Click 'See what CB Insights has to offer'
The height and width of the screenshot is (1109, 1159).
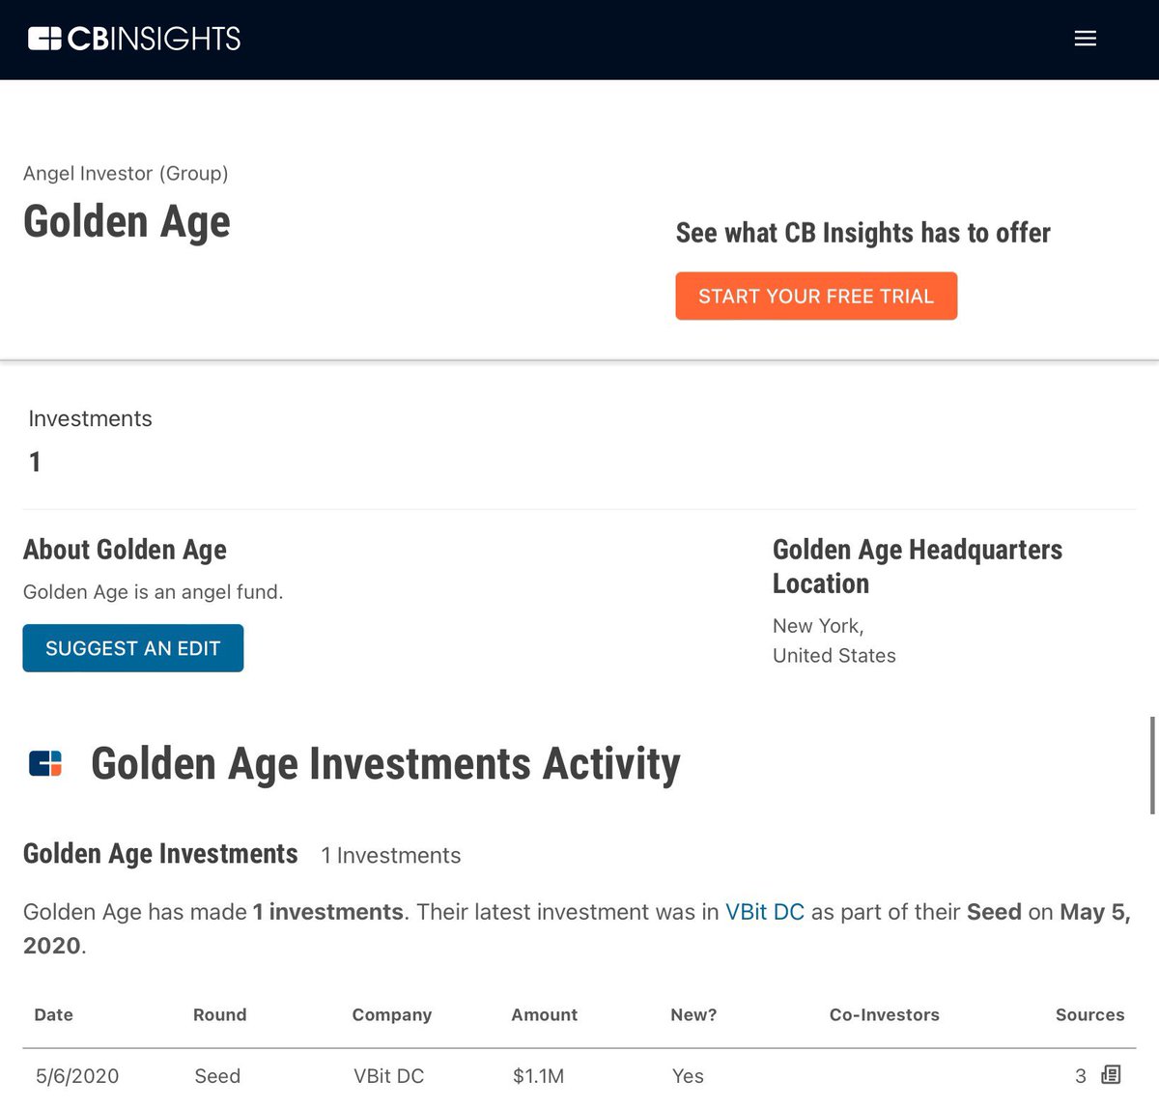[x=863, y=233]
